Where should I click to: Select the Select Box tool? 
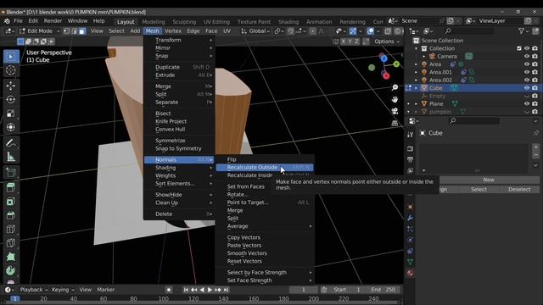11,57
